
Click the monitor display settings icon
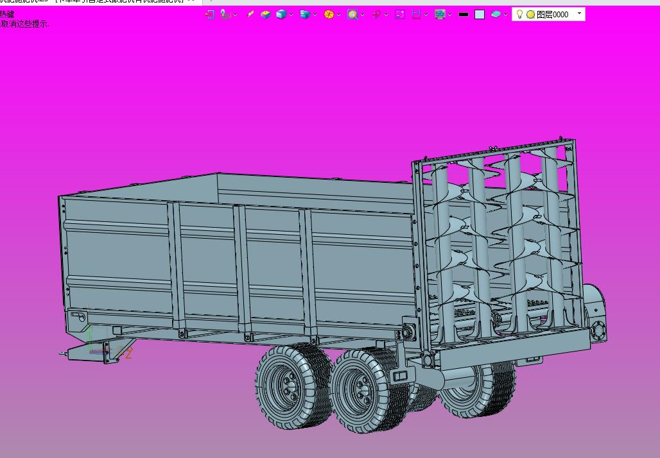click(x=440, y=14)
